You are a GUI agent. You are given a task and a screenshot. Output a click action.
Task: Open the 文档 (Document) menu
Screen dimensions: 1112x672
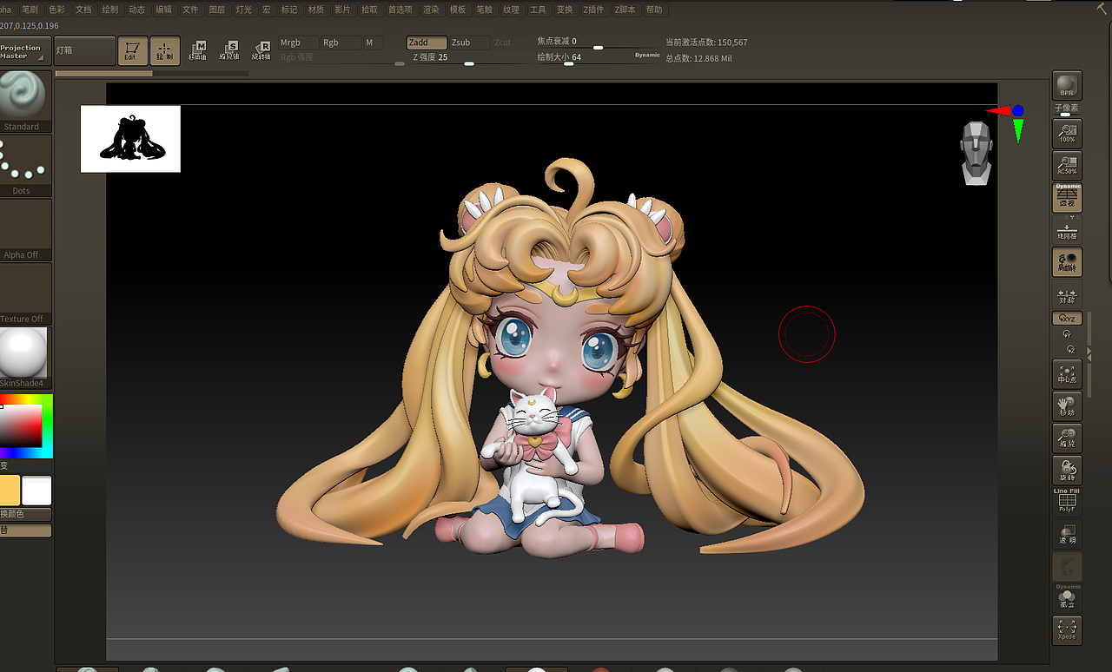tap(83, 10)
